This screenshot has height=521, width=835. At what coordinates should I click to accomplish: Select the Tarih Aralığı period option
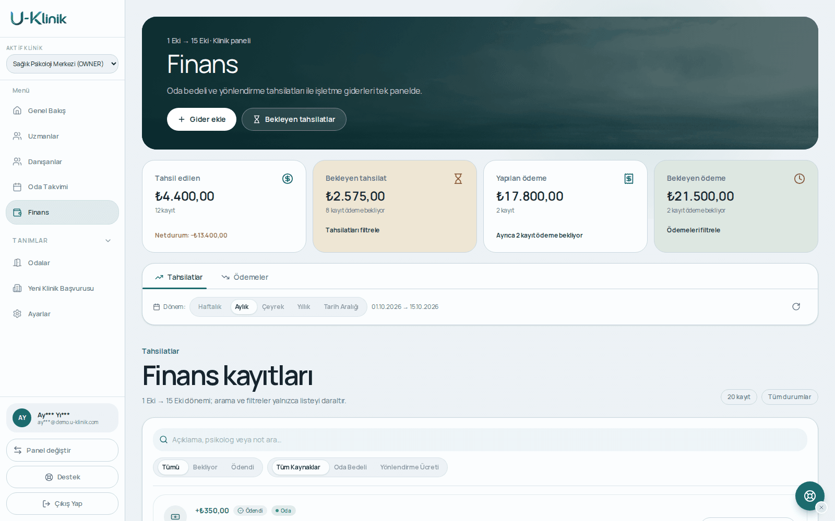click(x=341, y=307)
